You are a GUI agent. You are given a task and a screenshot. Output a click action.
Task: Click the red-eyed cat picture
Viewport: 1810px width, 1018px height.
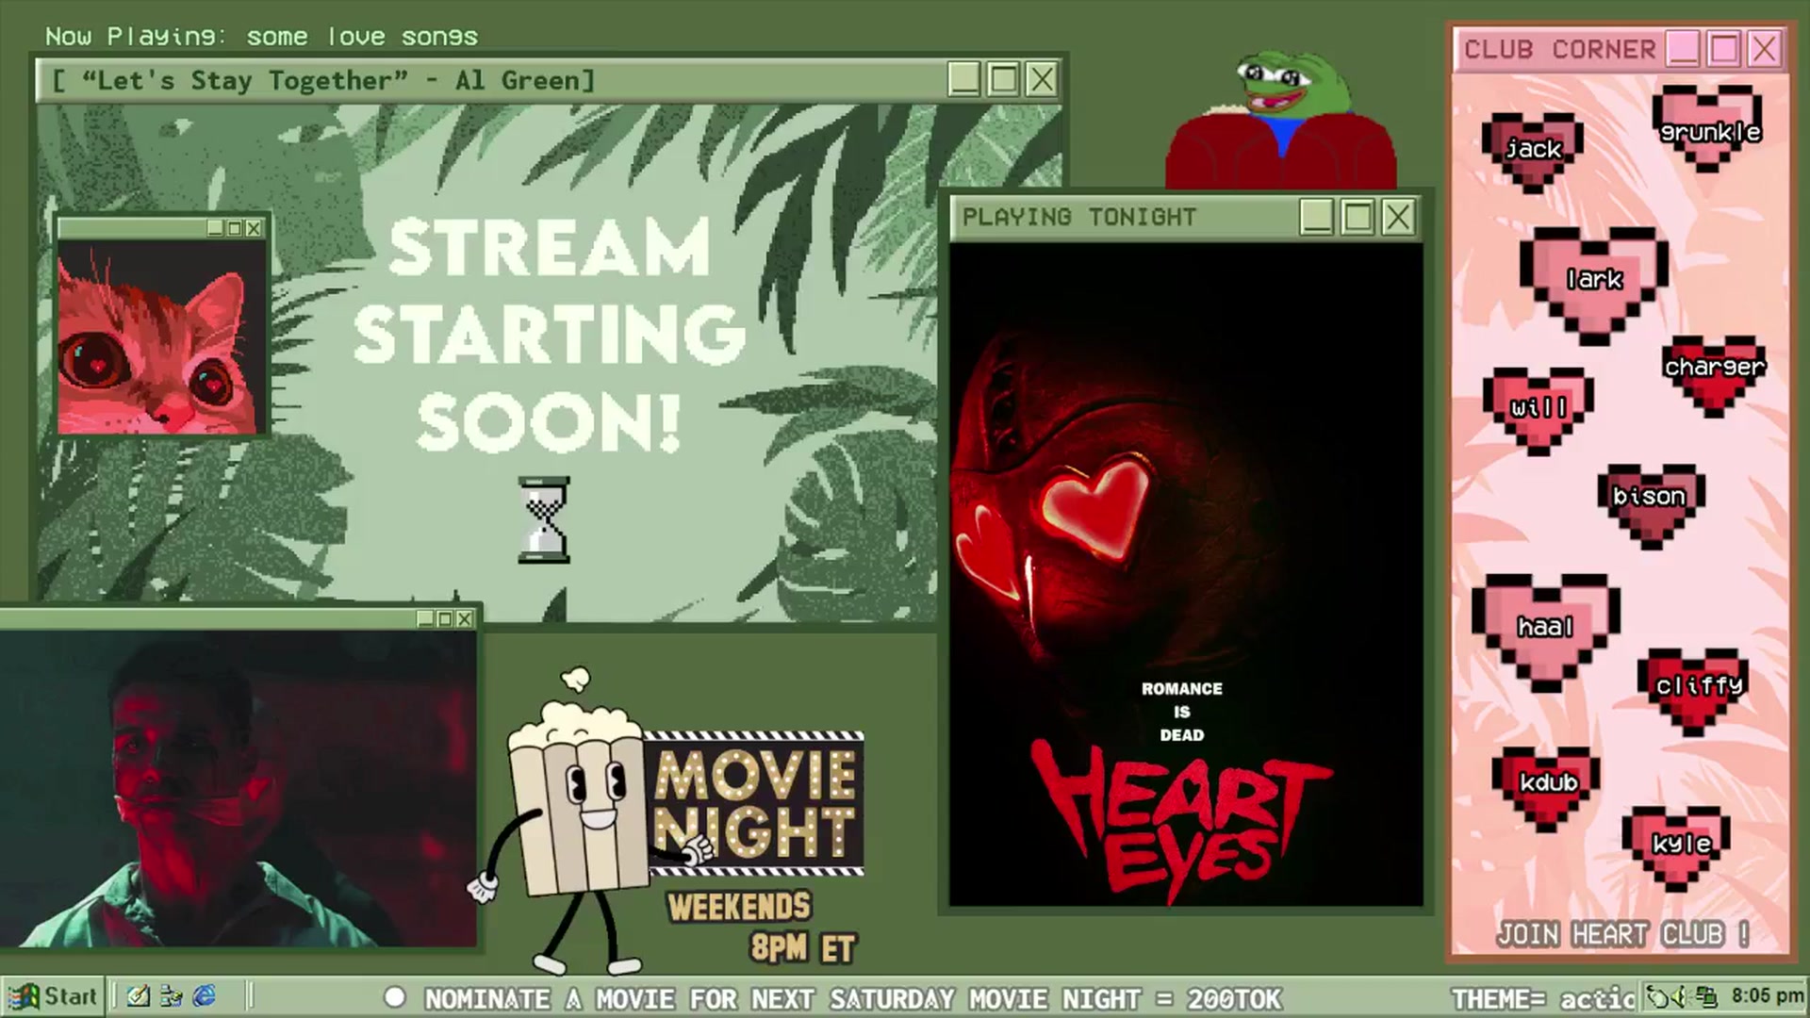click(162, 337)
